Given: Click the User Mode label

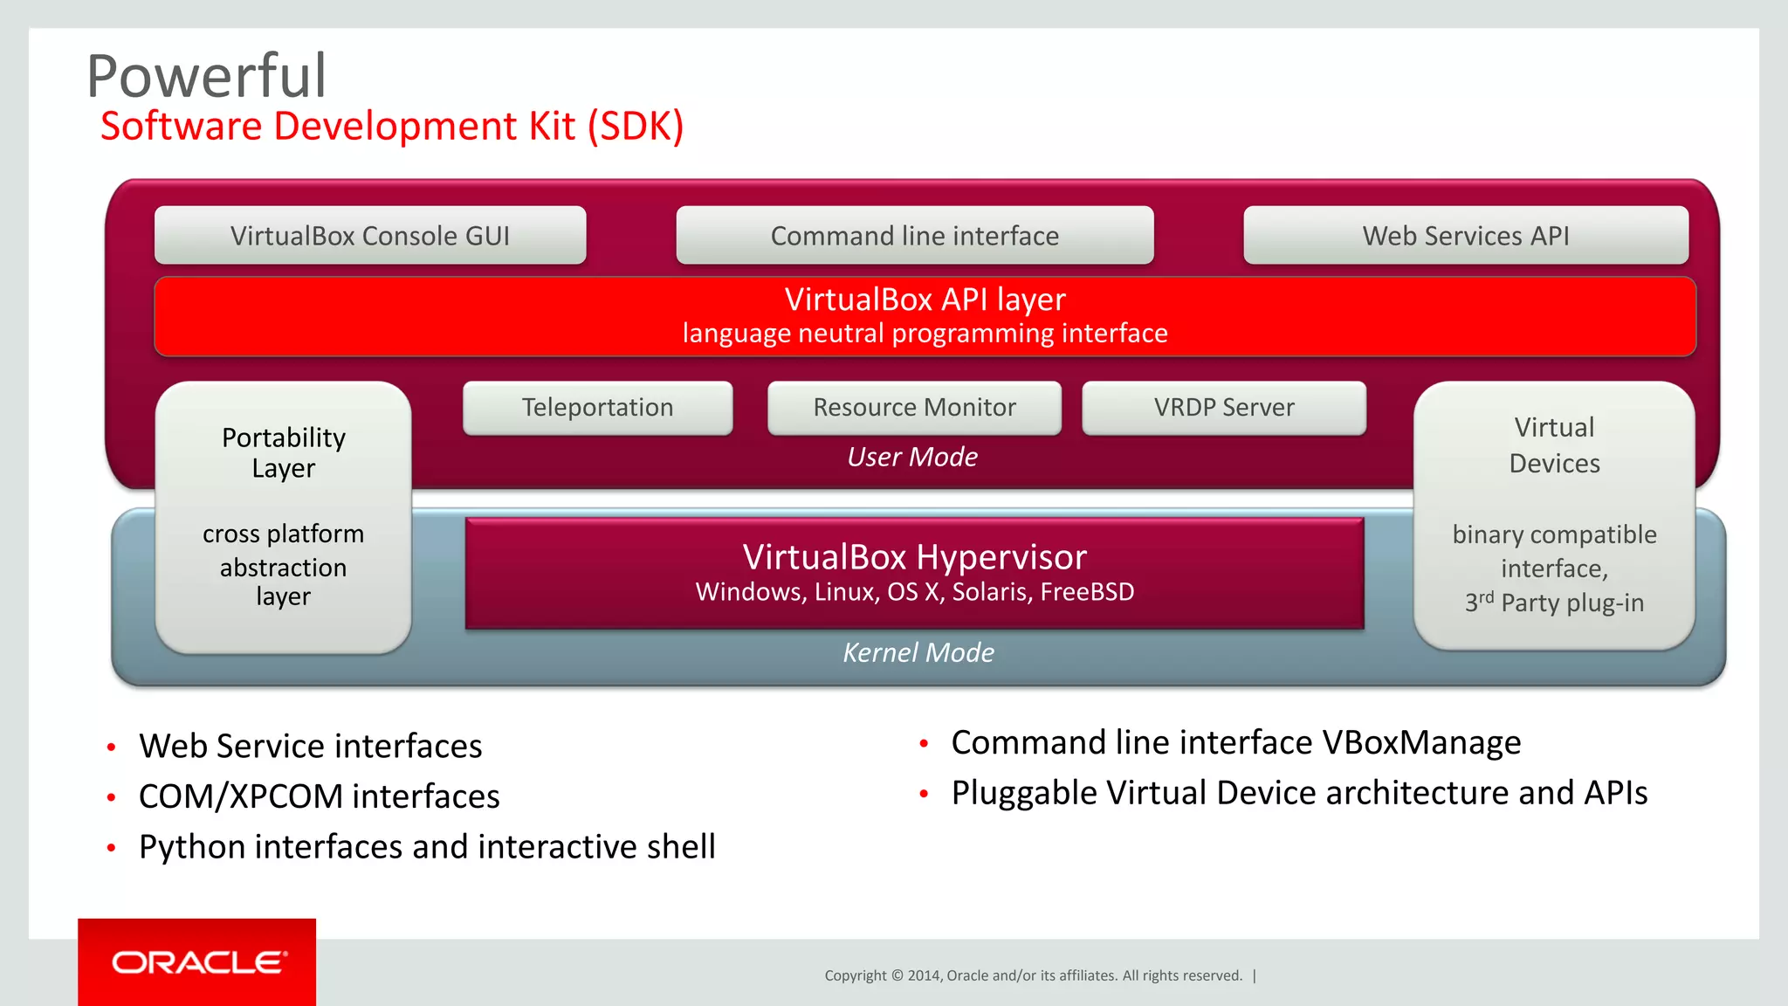Looking at the screenshot, I should coord(912,457).
